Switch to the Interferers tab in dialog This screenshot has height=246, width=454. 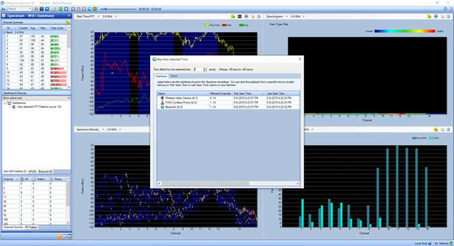pos(161,76)
